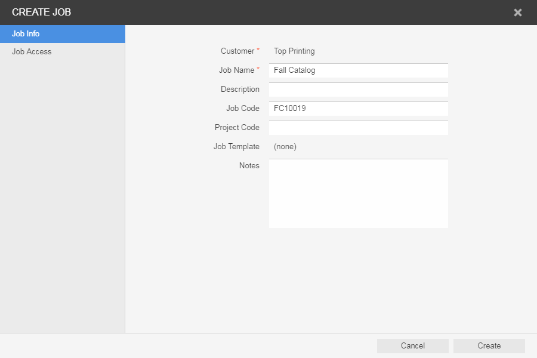
Task: Focus the empty Project Code field
Action: click(358, 128)
